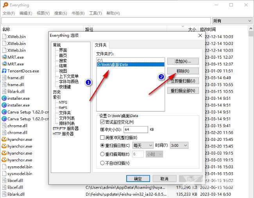Click 移除(R) button
The height and width of the screenshot is (198, 254).
point(183,71)
